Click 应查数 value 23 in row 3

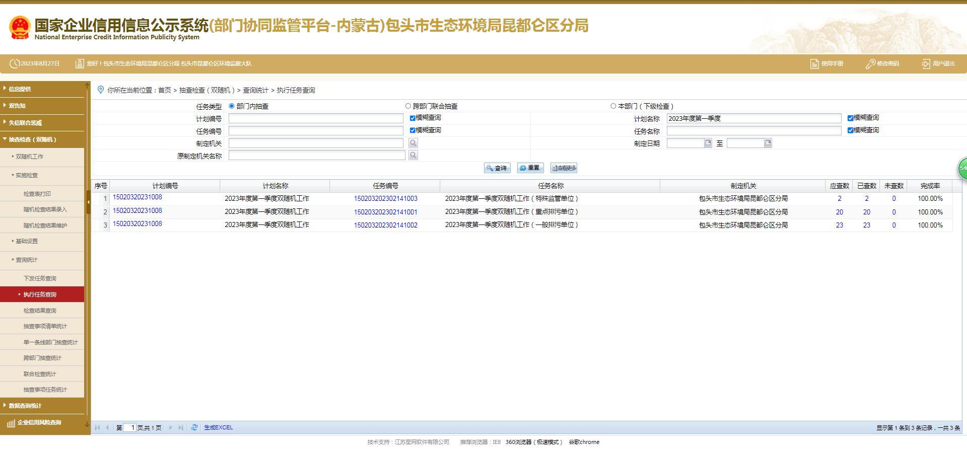click(839, 225)
